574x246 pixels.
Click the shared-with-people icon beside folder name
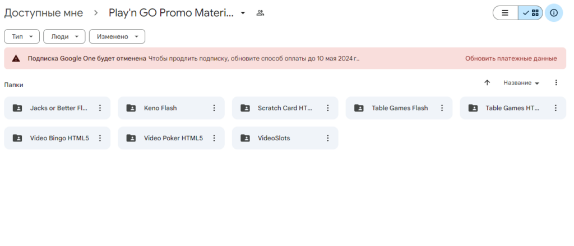[260, 13]
